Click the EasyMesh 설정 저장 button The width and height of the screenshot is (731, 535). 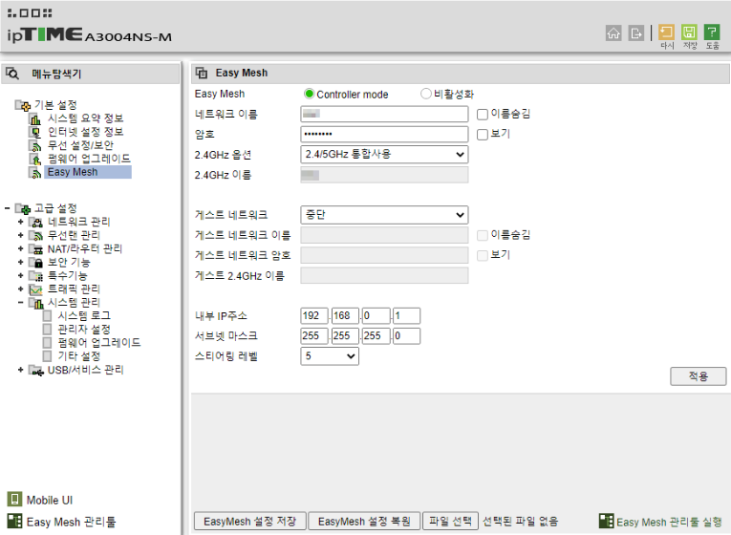click(x=249, y=522)
